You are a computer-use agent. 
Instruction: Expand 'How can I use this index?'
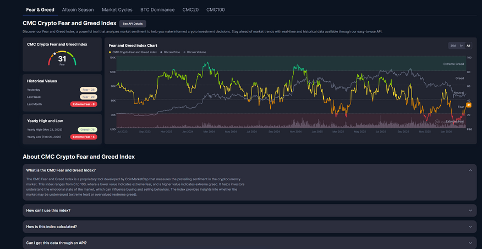(250, 211)
